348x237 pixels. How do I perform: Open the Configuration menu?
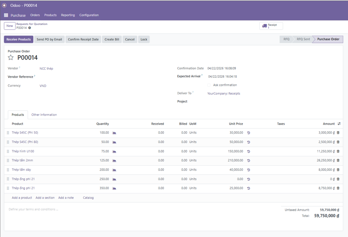click(x=89, y=15)
